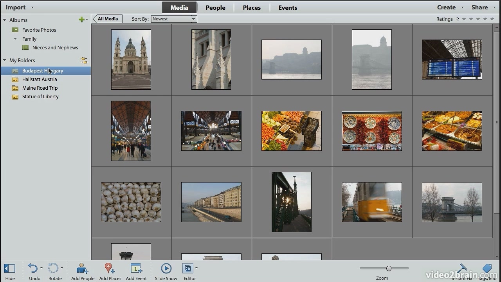
Task: Click the Create button
Action: click(446, 7)
